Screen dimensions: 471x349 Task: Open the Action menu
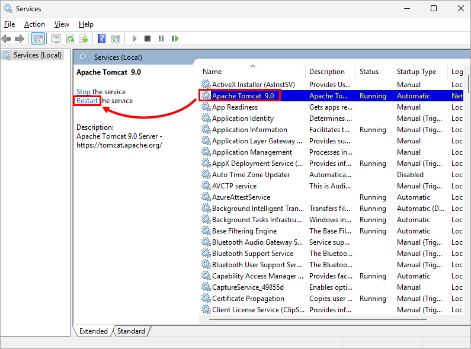click(34, 24)
